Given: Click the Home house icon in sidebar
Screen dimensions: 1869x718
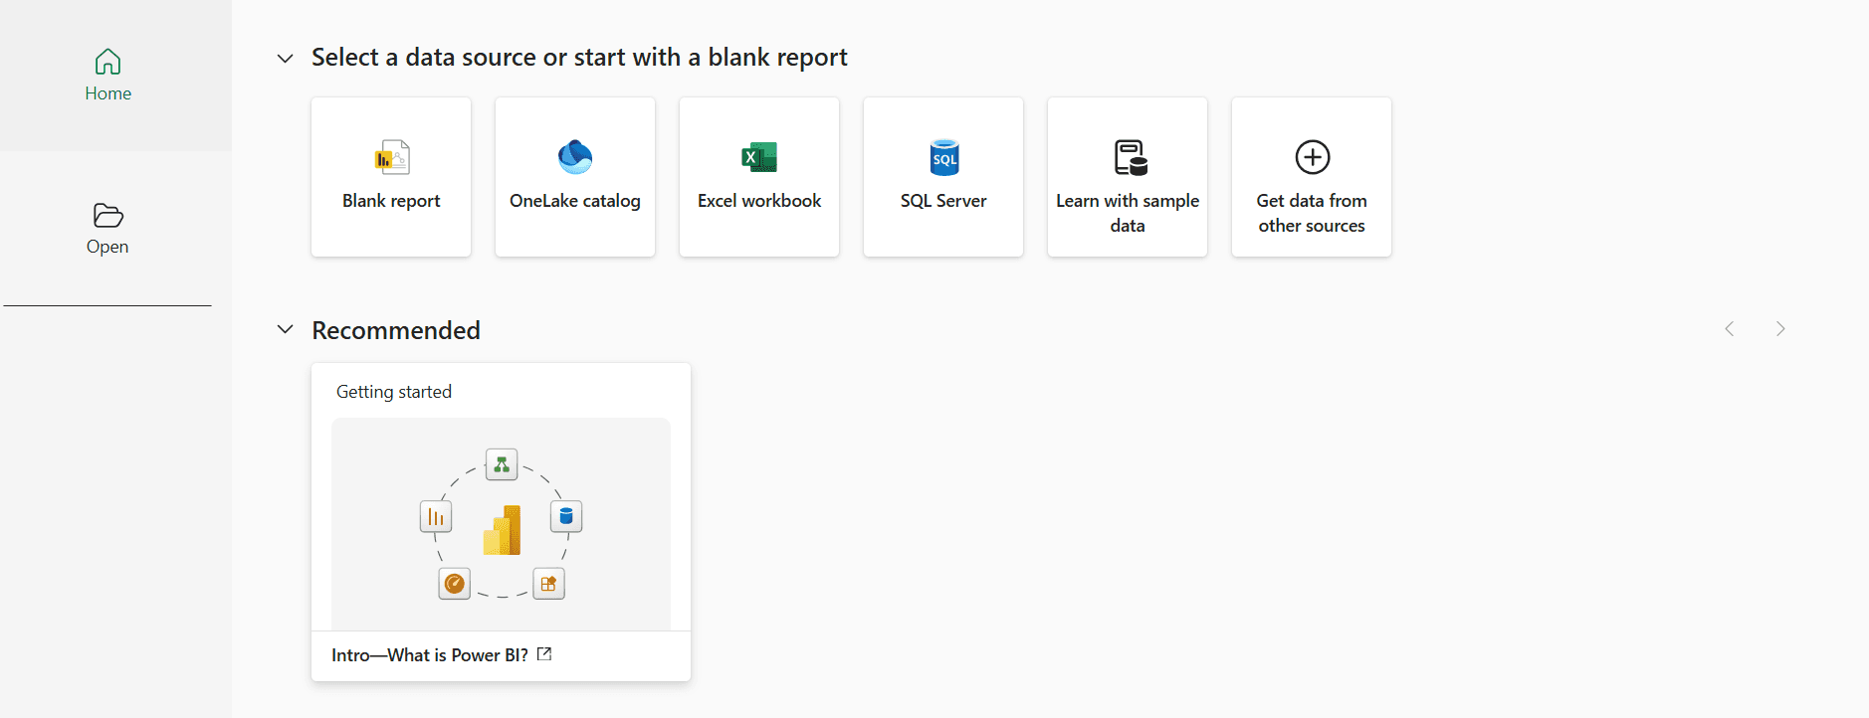Looking at the screenshot, I should [x=107, y=62].
